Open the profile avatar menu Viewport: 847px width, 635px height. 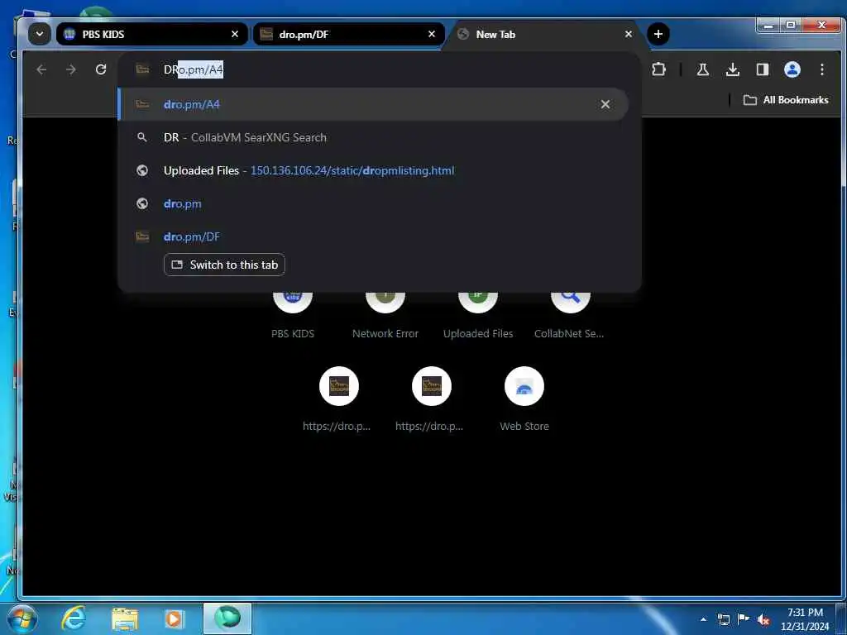tap(792, 69)
